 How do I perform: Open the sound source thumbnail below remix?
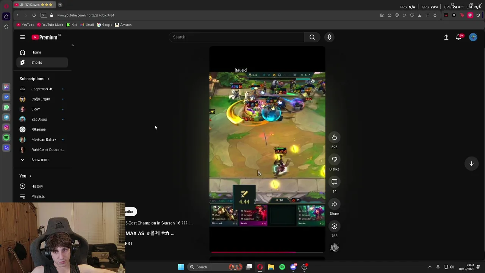334,248
